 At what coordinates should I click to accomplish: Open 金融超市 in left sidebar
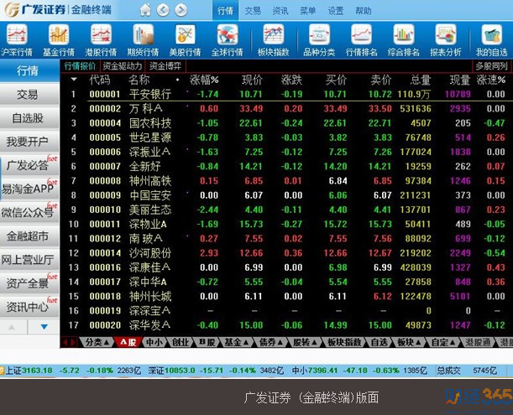29,236
